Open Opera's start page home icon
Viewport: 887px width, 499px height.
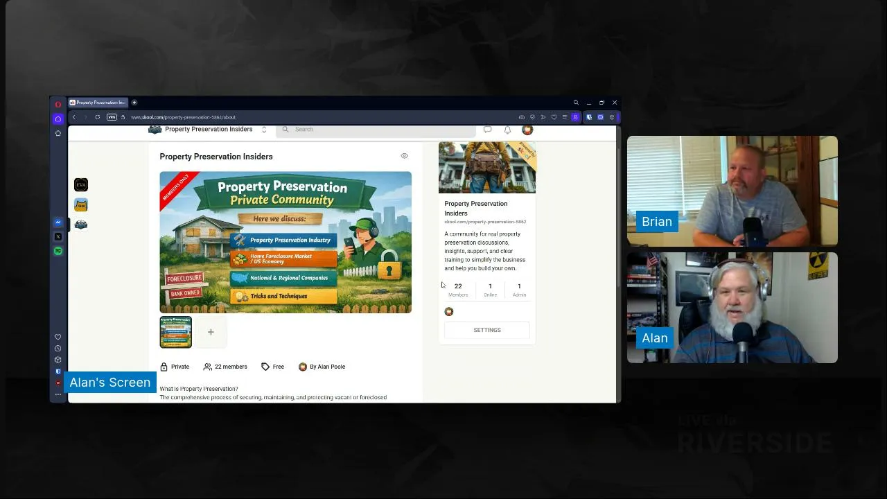(x=58, y=119)
